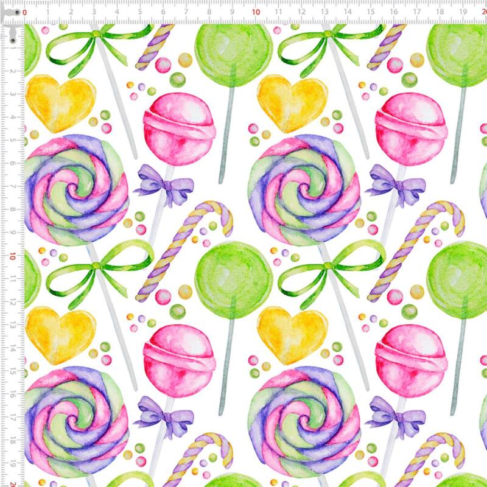Click the red 0 on the top ruler
The width and height of the screenshot is (487, 487).
[x=24, y=11]
